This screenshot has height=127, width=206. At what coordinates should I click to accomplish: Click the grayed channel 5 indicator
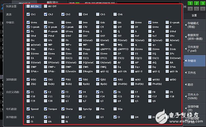point(196,9)
